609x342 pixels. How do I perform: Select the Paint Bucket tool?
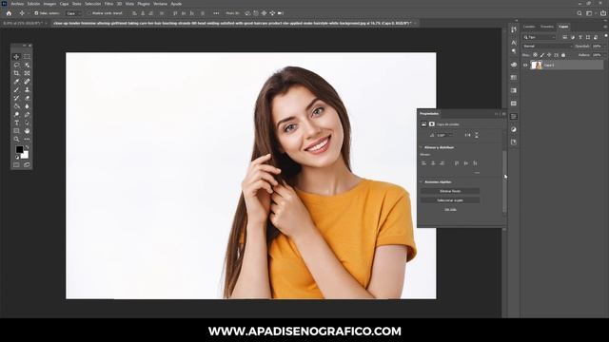click(x=16, y=106)
